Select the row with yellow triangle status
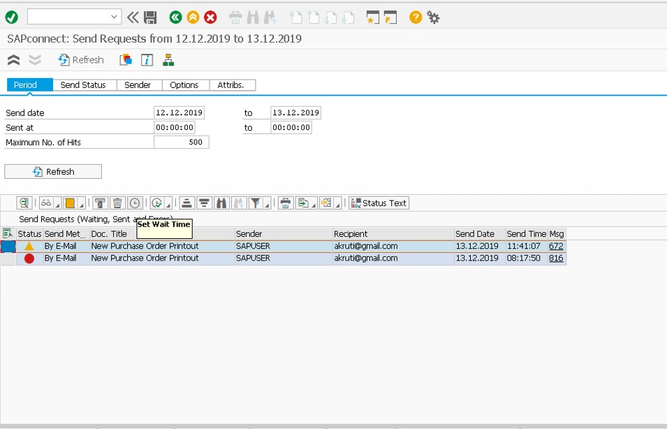The height and width of the screenshot is (429, 667). tap(8, 246)
